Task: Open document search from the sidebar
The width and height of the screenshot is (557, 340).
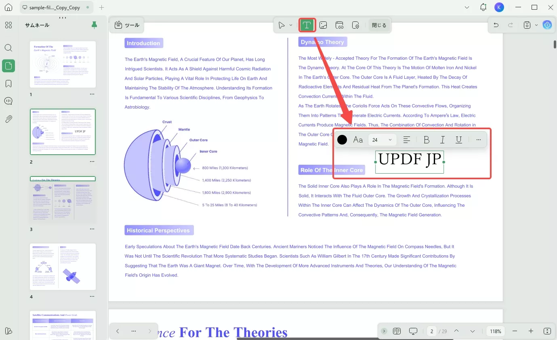Action: coord(8,48)
